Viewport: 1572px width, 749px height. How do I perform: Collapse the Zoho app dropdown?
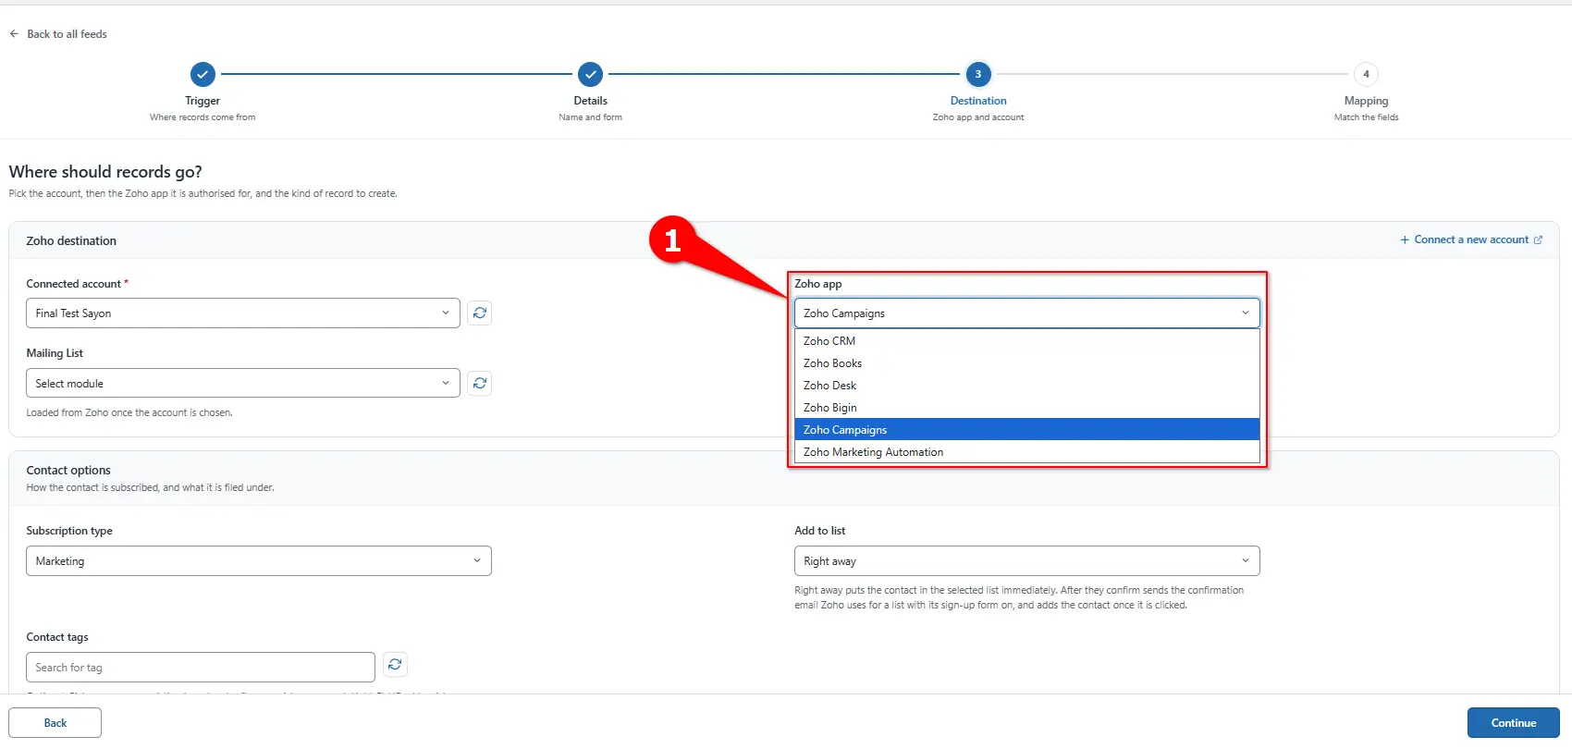point(1026,313)
